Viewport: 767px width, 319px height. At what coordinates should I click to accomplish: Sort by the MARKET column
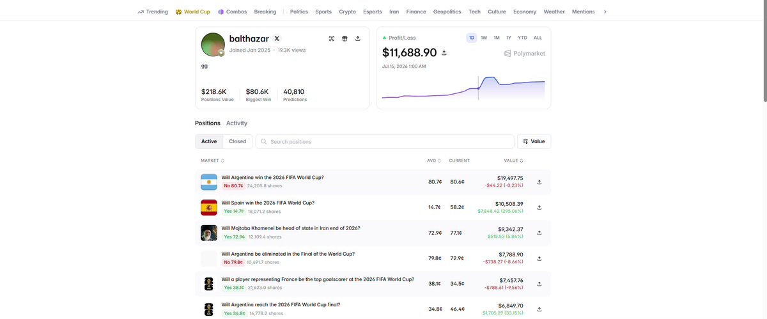(213, 160)
